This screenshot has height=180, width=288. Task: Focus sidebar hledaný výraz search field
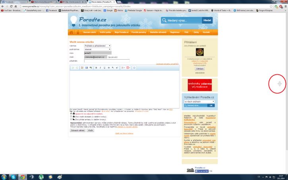195,105
